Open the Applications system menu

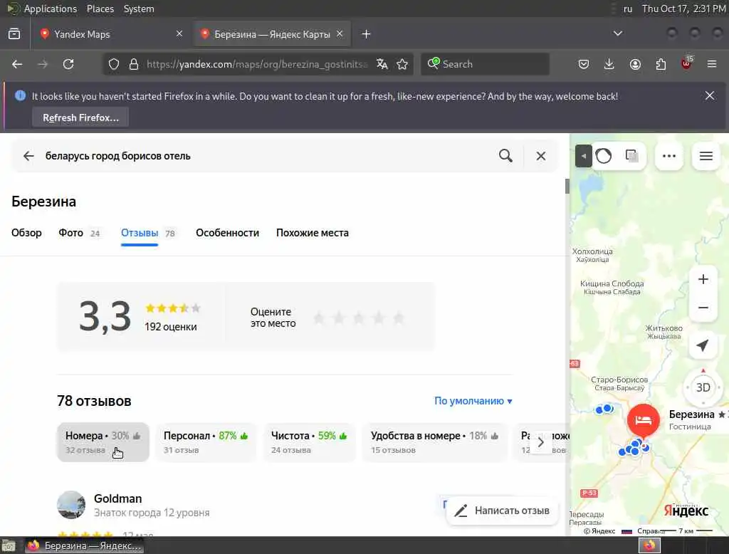pos(51,9)
